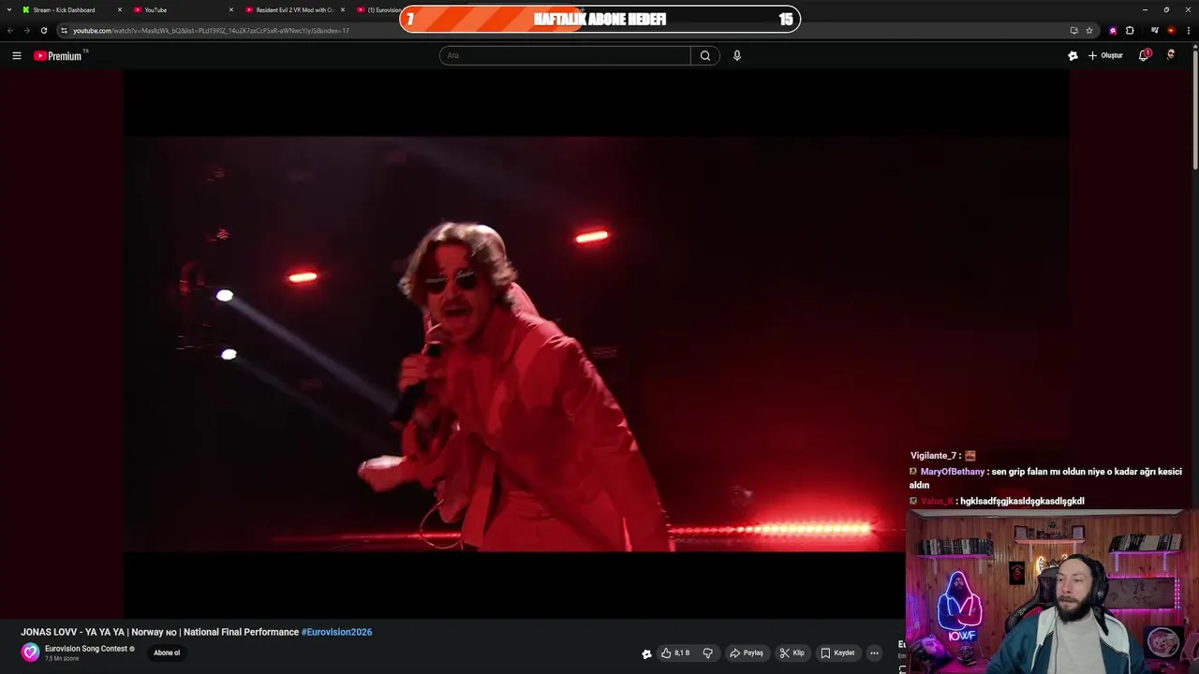The image size is (1199, 674).
Task: Click the HAFTALIK ABONE HEDEFİ goal bar
Action: (x=599, y=19)
